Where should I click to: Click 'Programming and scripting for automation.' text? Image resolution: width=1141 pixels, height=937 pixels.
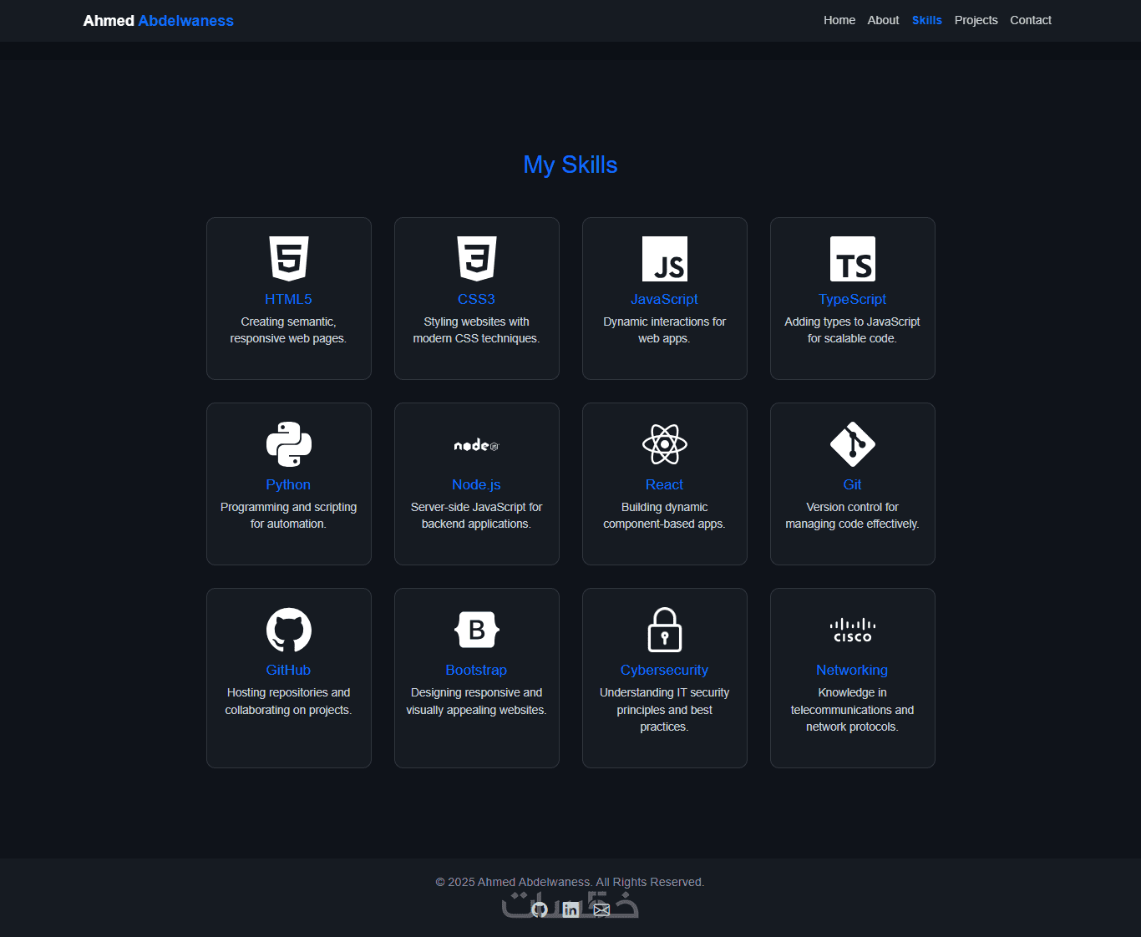(289, 515)
